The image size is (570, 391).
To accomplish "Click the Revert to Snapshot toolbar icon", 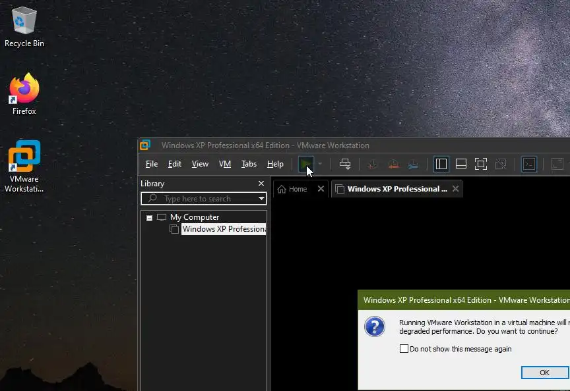I will [x=393, y=165].
